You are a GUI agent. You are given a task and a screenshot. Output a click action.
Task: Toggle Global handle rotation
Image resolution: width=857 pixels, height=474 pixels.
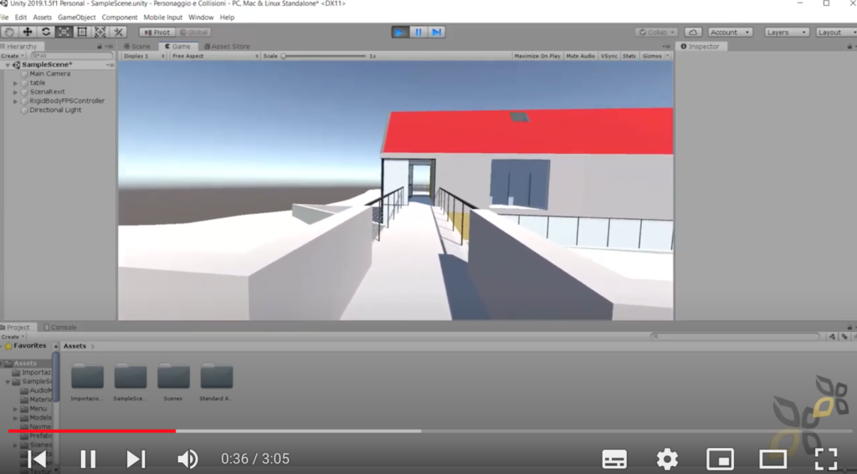[x=193, y=33]
